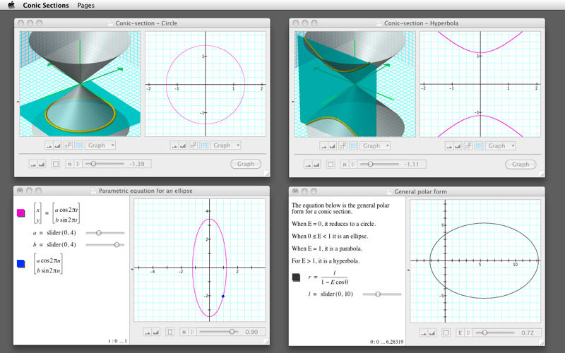Zoom in the parametric ellipse graph
This screenshot has width=565, height=353.
(155, 332)
